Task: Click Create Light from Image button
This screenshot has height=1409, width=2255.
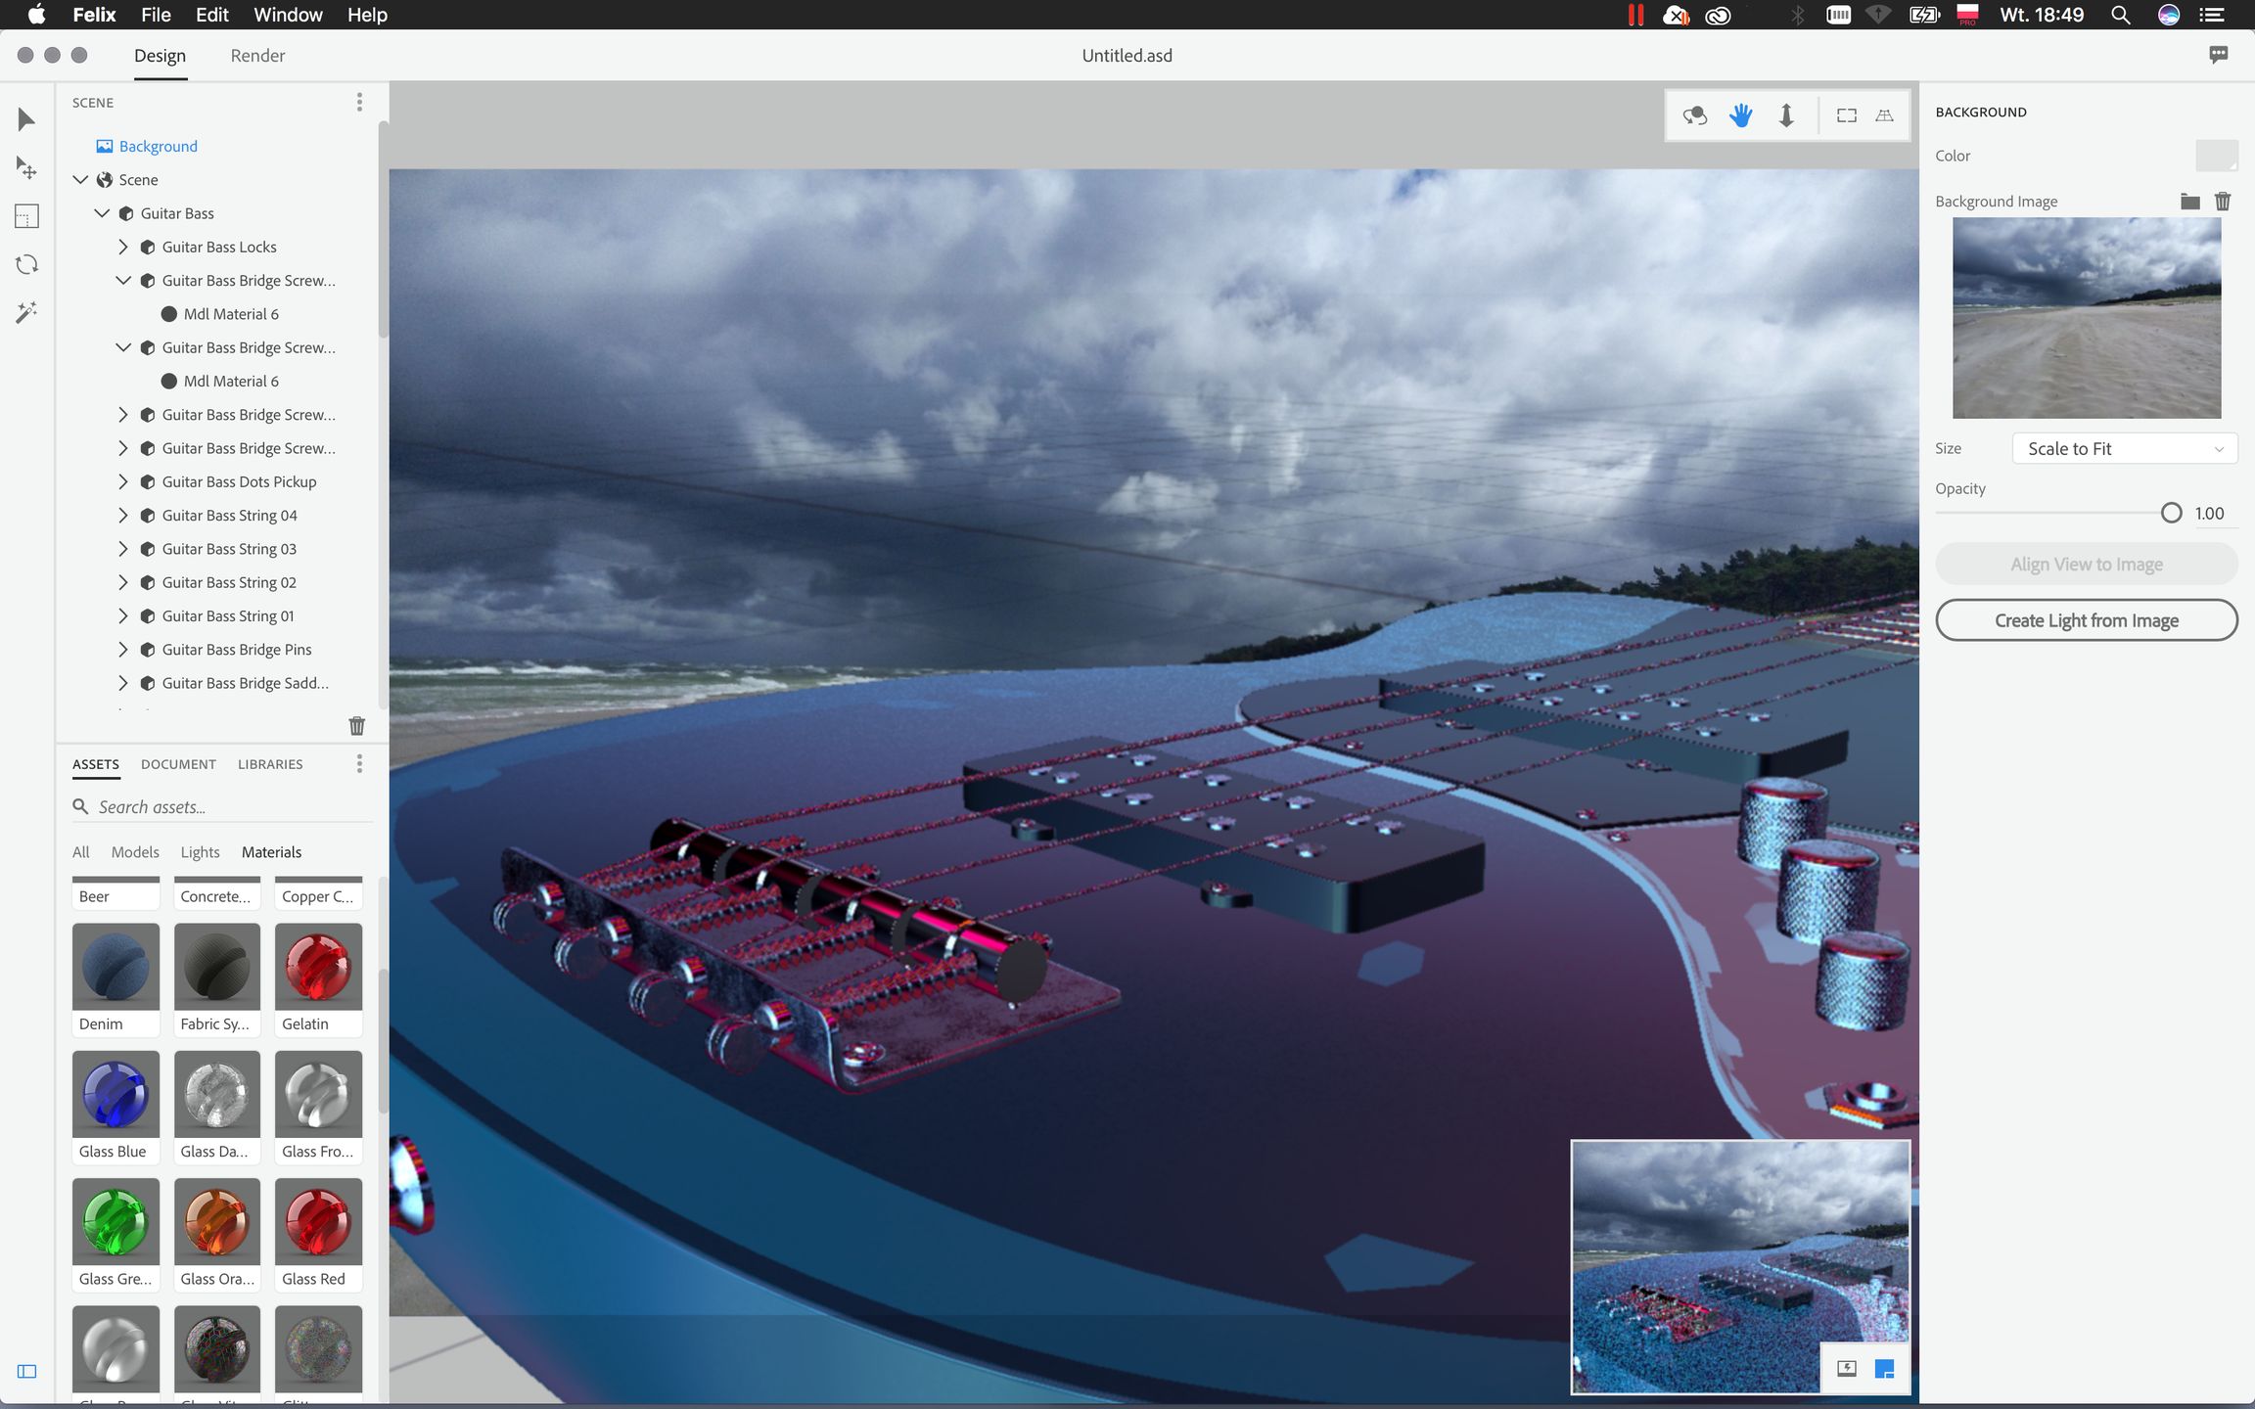Action: (x=2086, y=620)
